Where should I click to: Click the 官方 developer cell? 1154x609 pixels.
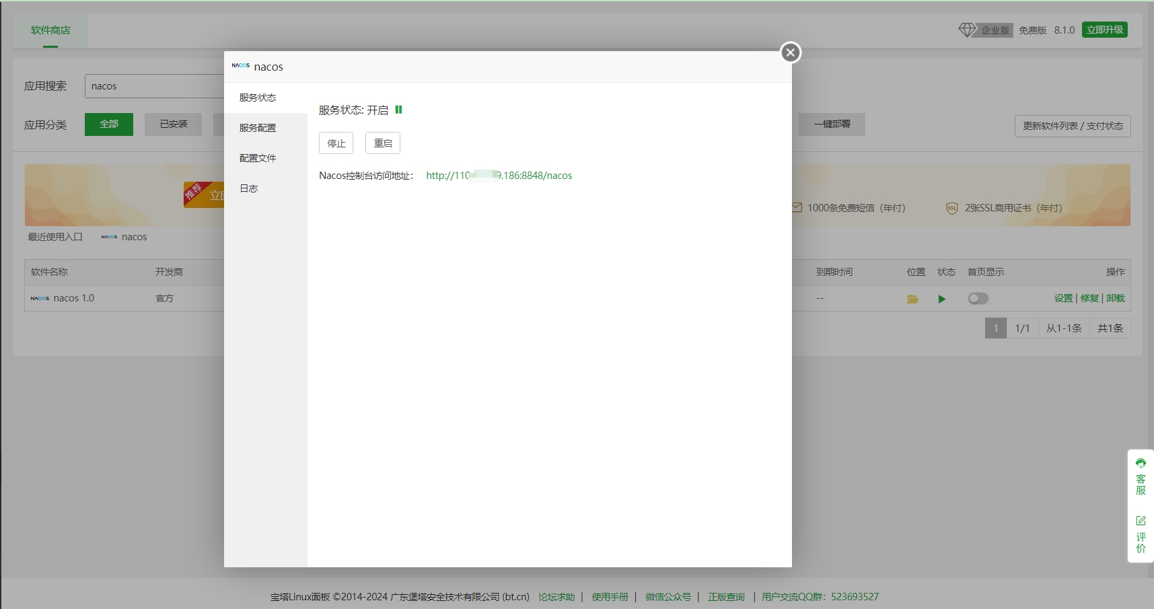(165, 298)
